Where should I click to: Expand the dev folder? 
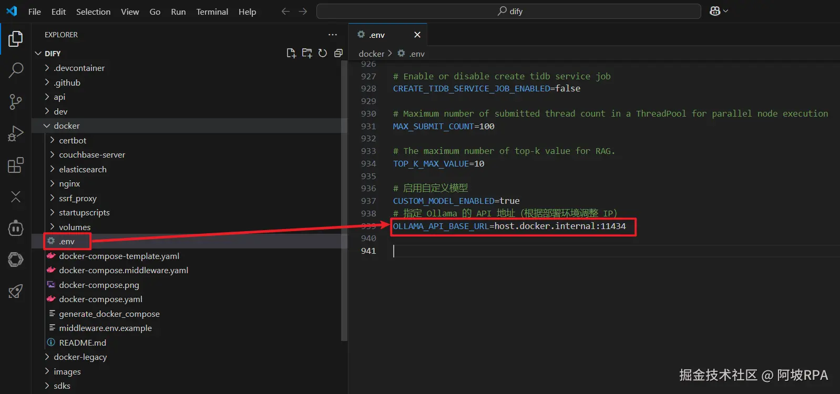189,111
